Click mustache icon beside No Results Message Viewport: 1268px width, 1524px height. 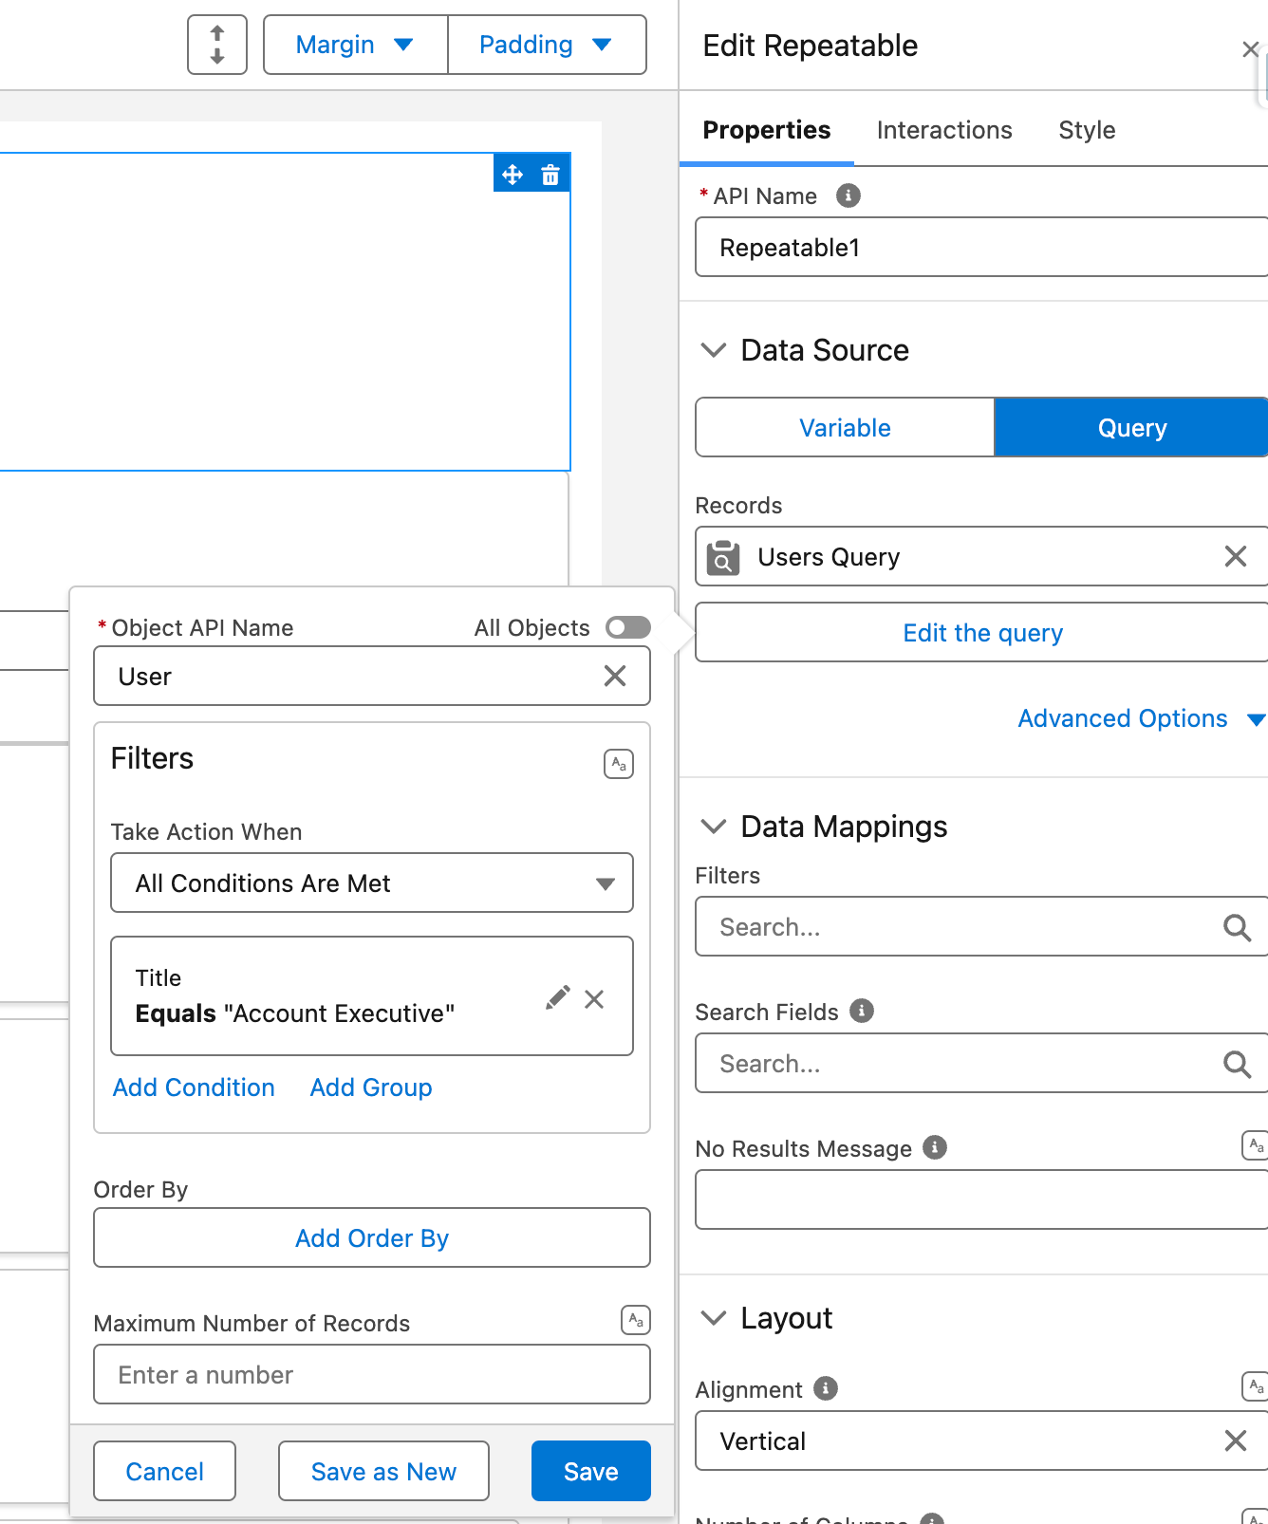[1256, 1145]
